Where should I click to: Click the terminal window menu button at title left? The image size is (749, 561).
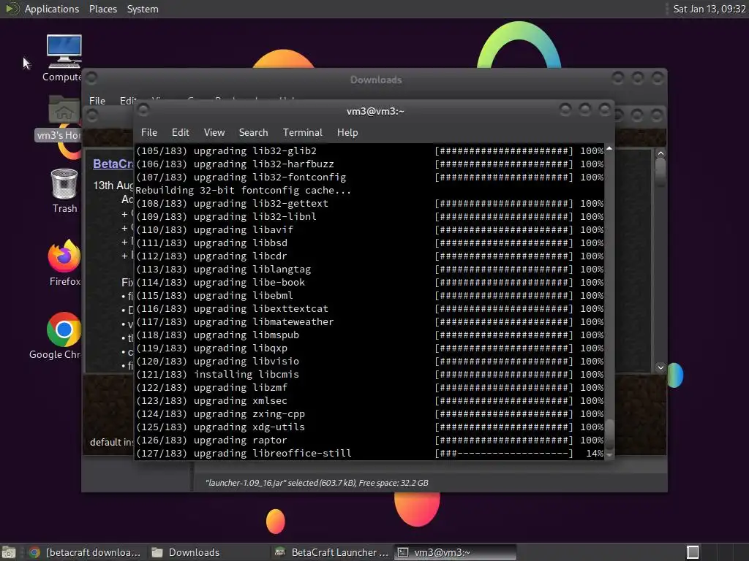[143, 110]
